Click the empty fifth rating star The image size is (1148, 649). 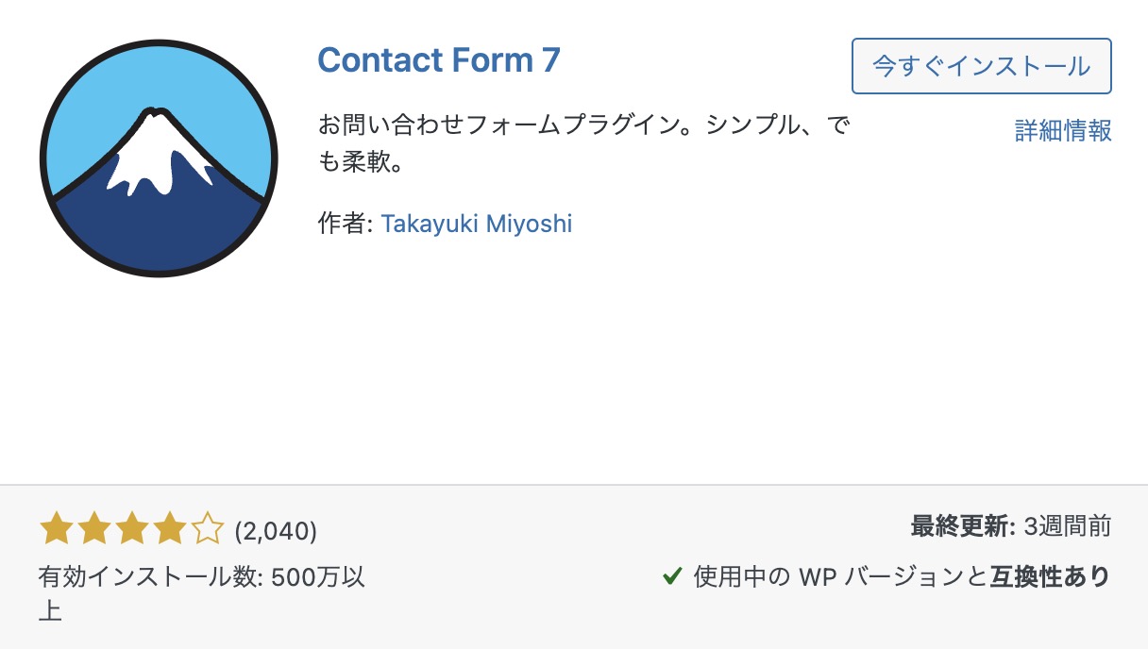(x=208, y=530)
